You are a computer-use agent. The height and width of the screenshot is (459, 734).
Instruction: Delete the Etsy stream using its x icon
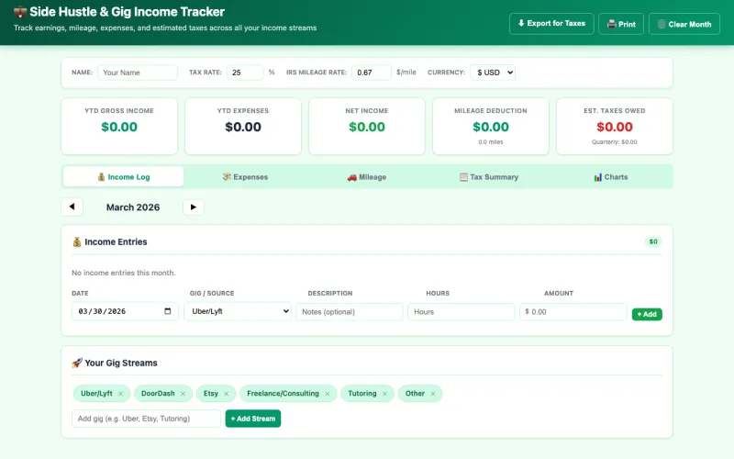click(227, 394)
